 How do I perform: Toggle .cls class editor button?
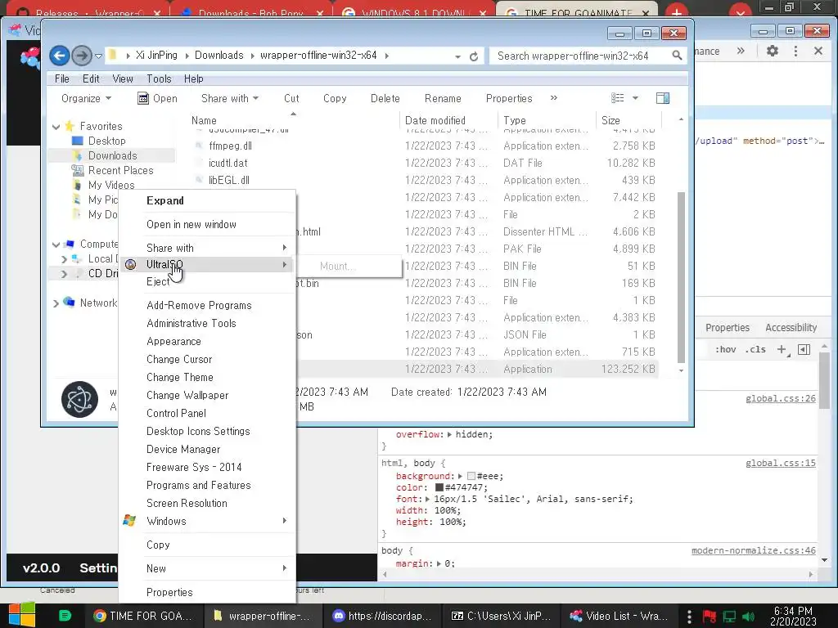pos(755,349)
